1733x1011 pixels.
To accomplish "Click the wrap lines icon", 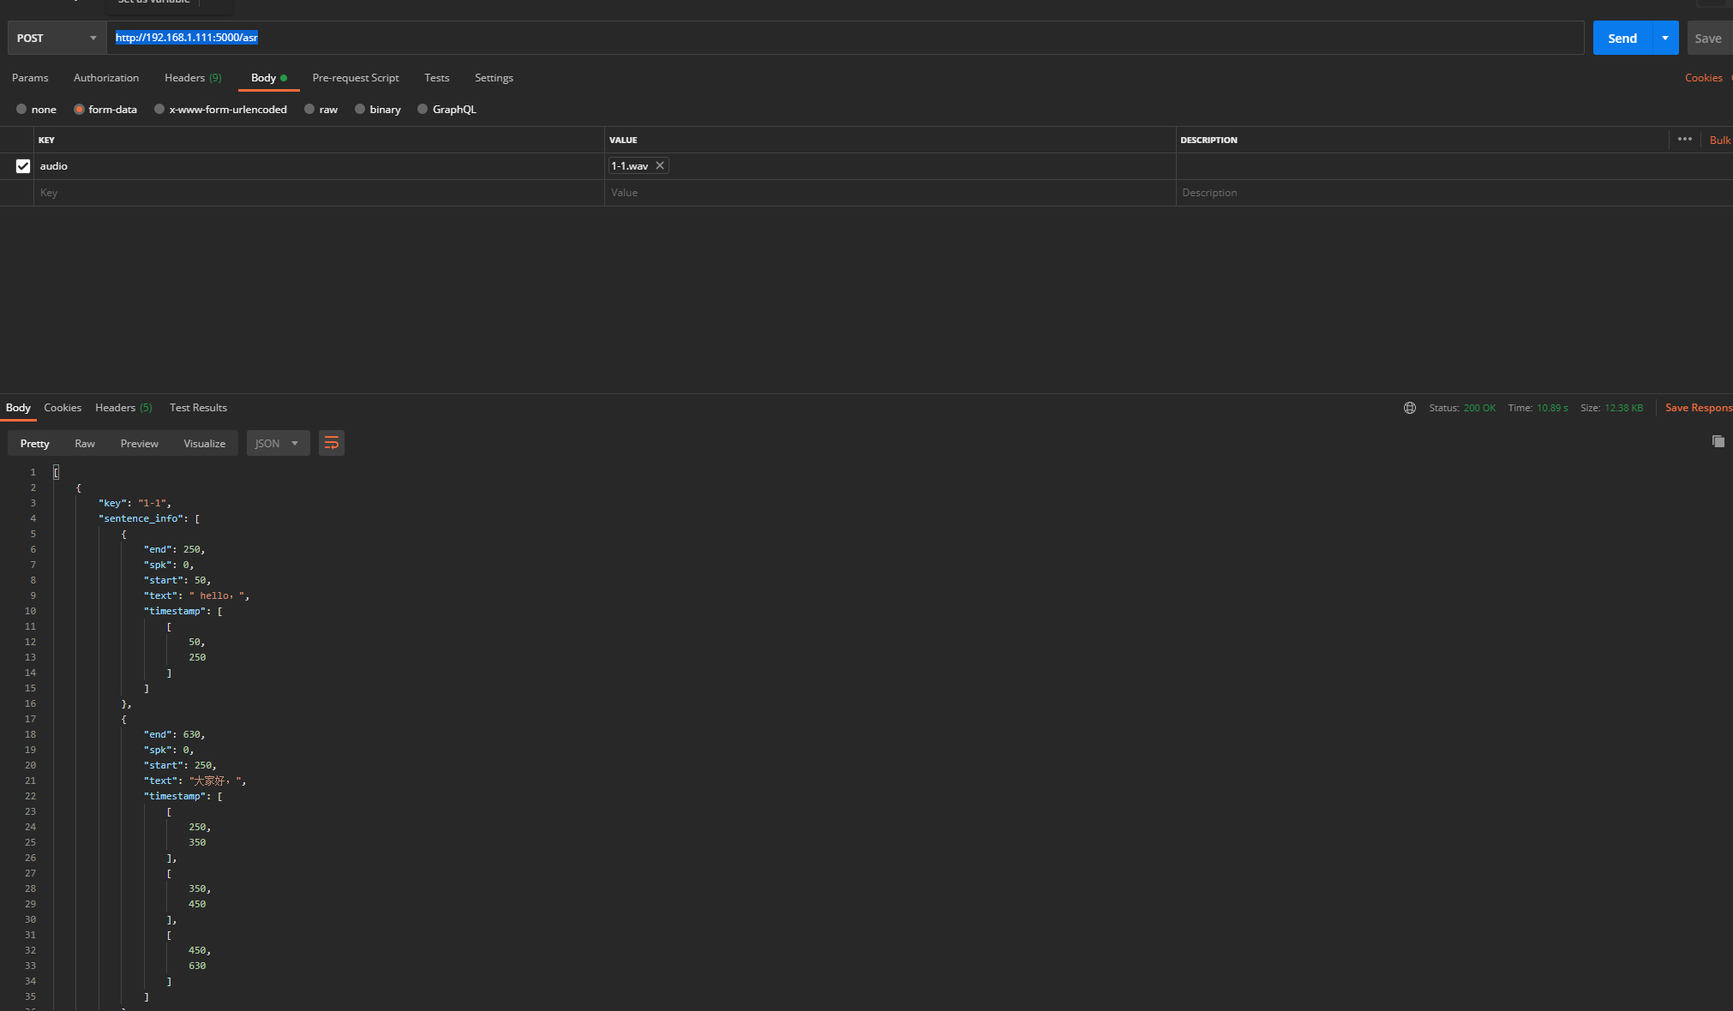I will click(331, 443).
